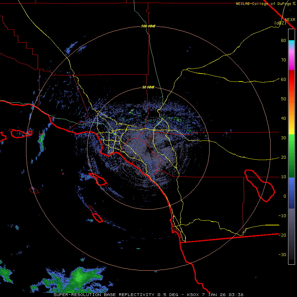Click the KSOX station identifier in caption
The image size is (297, 297).
193,295
